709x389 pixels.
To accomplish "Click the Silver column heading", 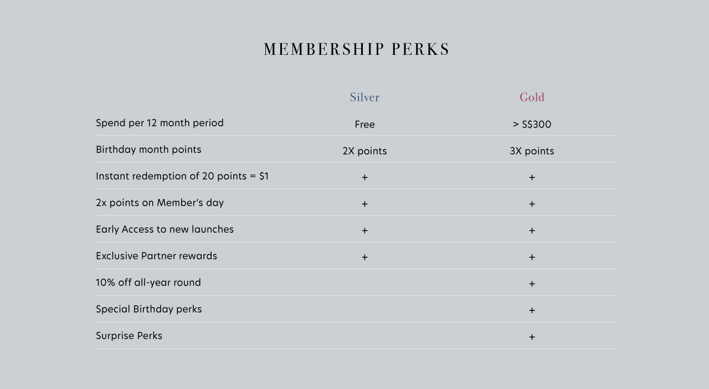I will (364, 98).
